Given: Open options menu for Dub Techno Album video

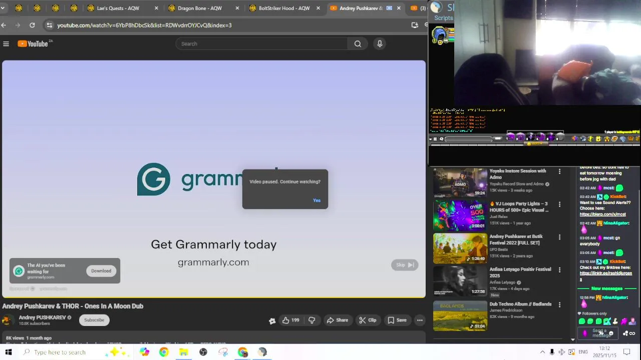Looking at the screenshot, I should pos(559,304).
